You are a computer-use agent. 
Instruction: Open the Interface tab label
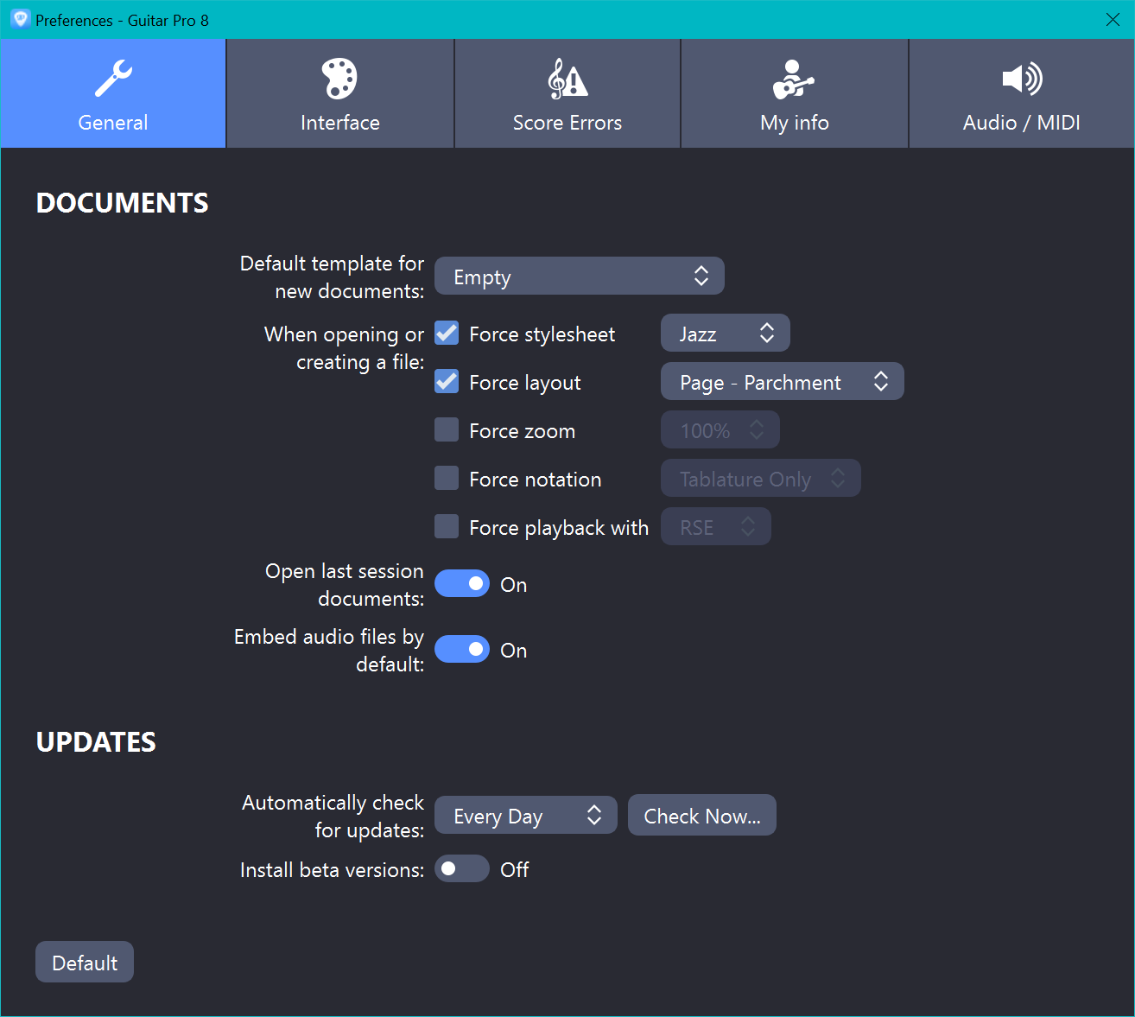pos(340,123)
